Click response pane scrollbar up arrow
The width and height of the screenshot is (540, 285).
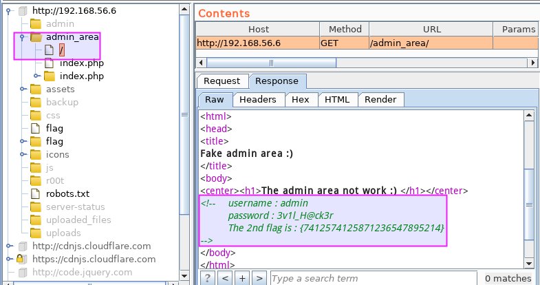pyautogui.click(x=529, y=116)
